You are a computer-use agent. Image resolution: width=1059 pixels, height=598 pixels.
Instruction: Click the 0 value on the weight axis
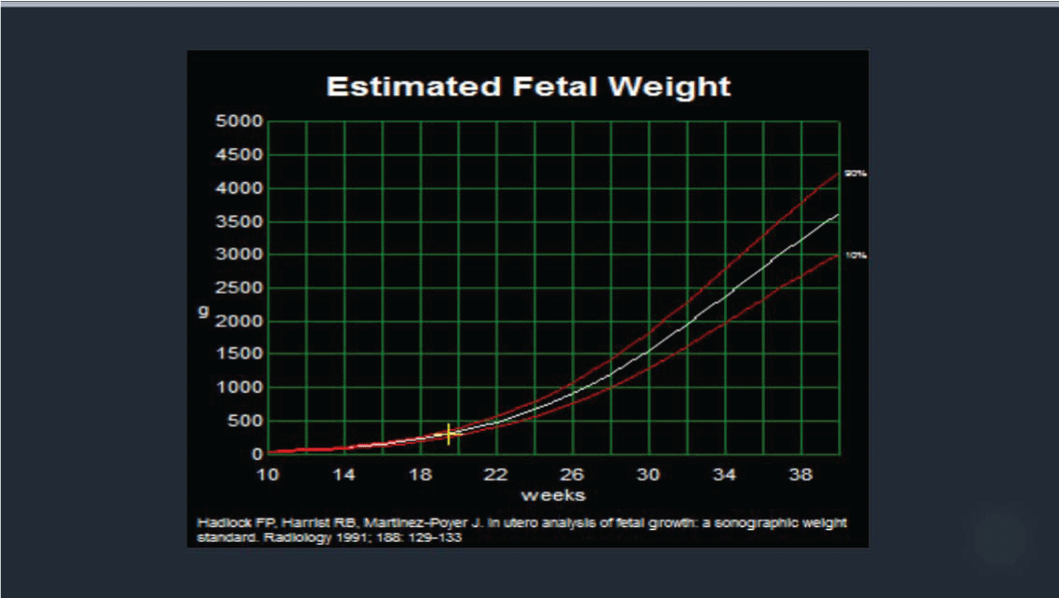tap(258, 454)
